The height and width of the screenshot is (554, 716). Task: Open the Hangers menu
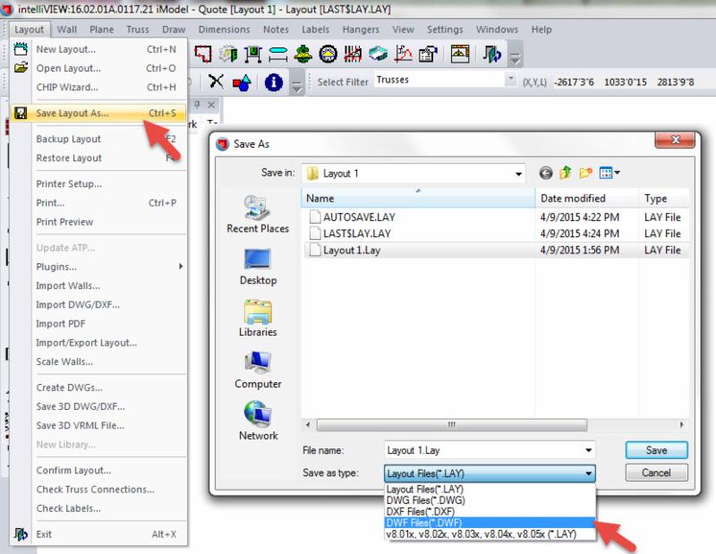coord(361,30)
